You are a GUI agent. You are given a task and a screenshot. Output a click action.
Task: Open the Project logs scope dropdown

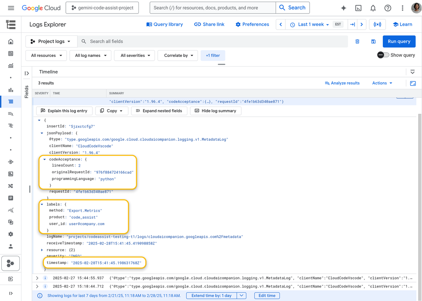point(51,41)
